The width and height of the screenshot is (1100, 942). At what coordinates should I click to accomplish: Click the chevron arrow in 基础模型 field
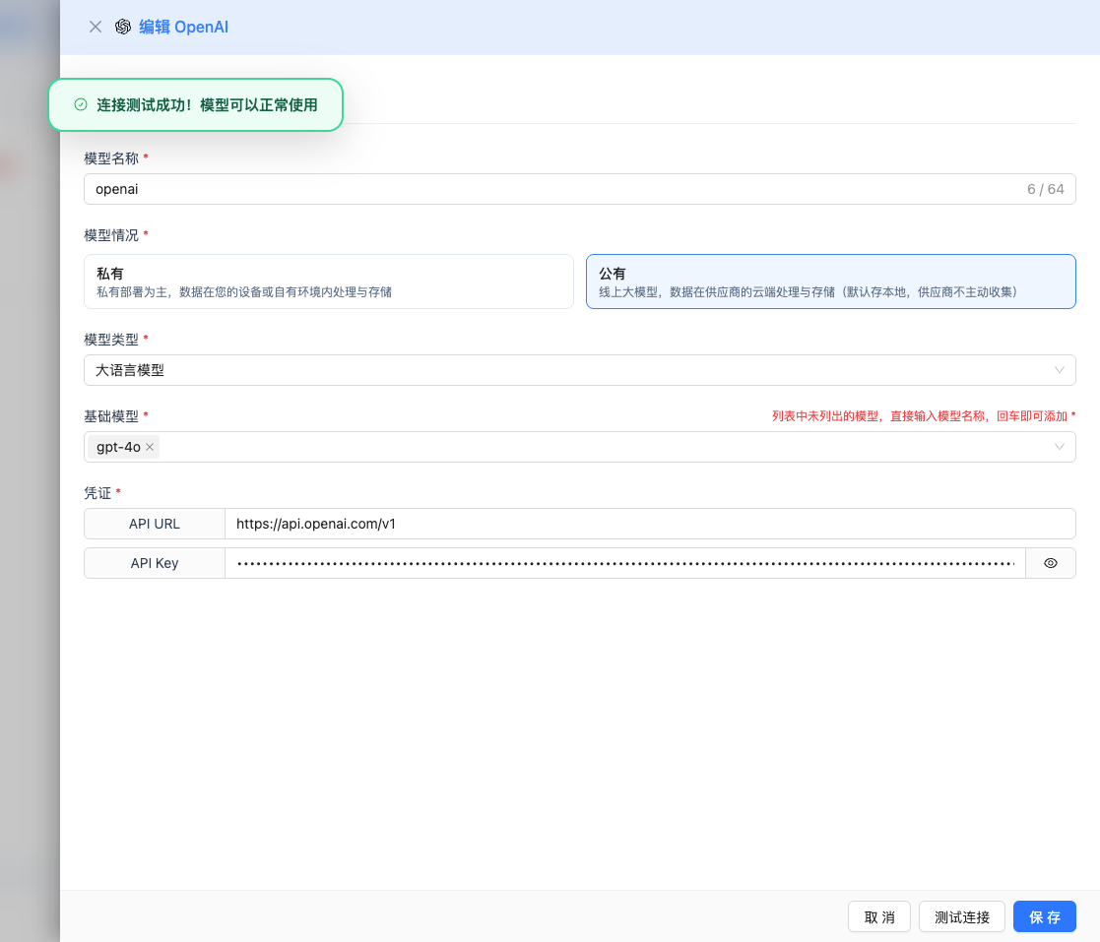pyautogui.click(x=1060, y=447)
